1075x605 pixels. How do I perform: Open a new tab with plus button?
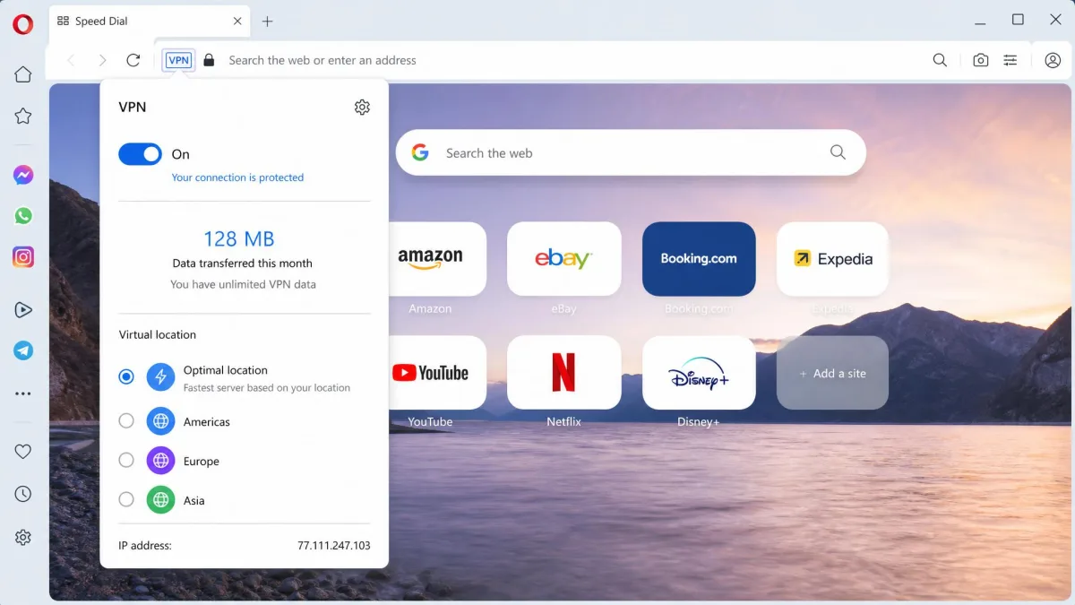(x=267, y=21)
